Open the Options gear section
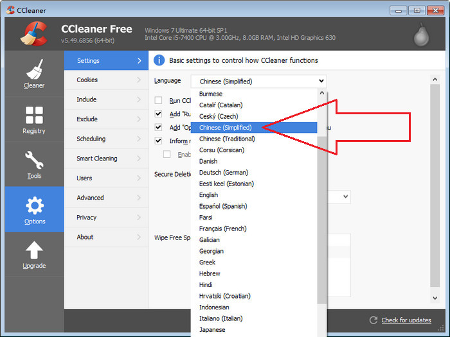The height and width of the screenshot is (337, 450). tap(35, 209)
